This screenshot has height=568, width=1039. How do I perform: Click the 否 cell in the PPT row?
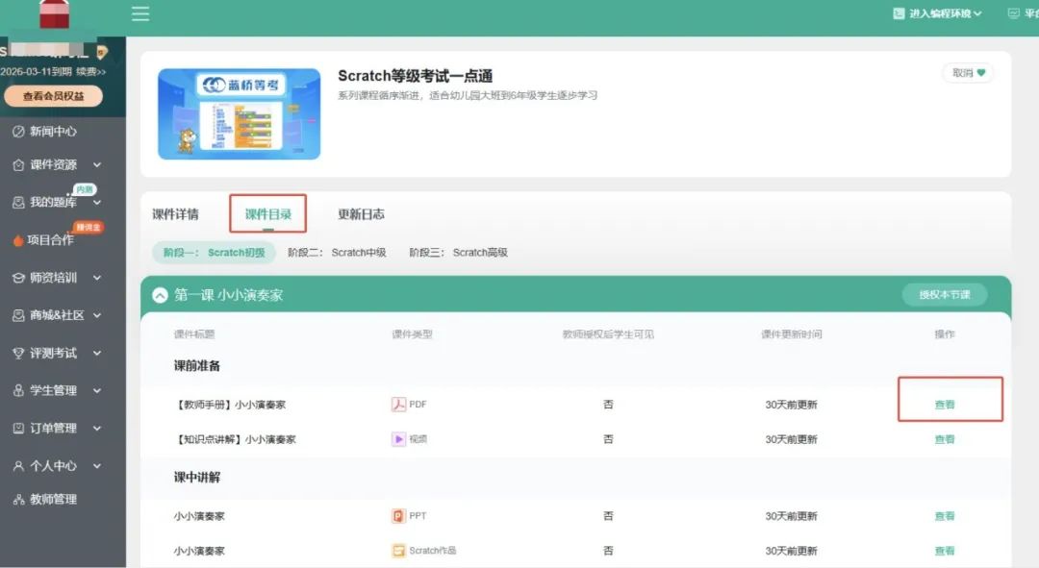(x=608, y=516)
